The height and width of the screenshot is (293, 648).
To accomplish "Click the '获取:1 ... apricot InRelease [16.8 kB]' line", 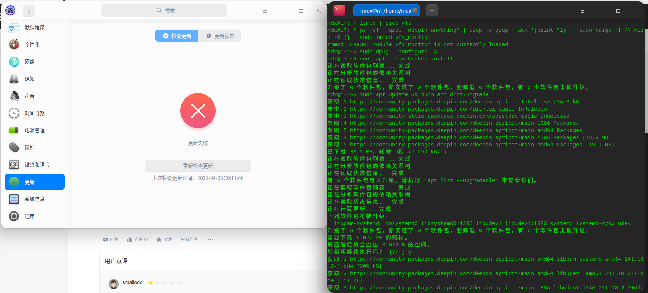I will click(x=455, y=102).
